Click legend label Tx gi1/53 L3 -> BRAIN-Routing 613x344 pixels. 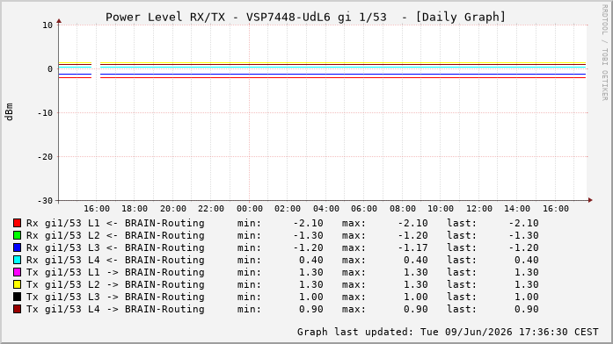point(115,297)
